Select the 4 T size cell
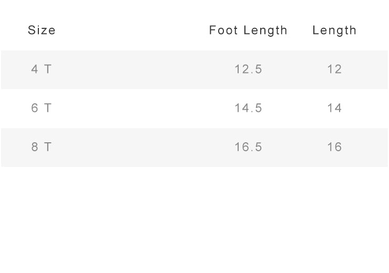The width and height of the screenshot is (389, 273). [41, 69]
